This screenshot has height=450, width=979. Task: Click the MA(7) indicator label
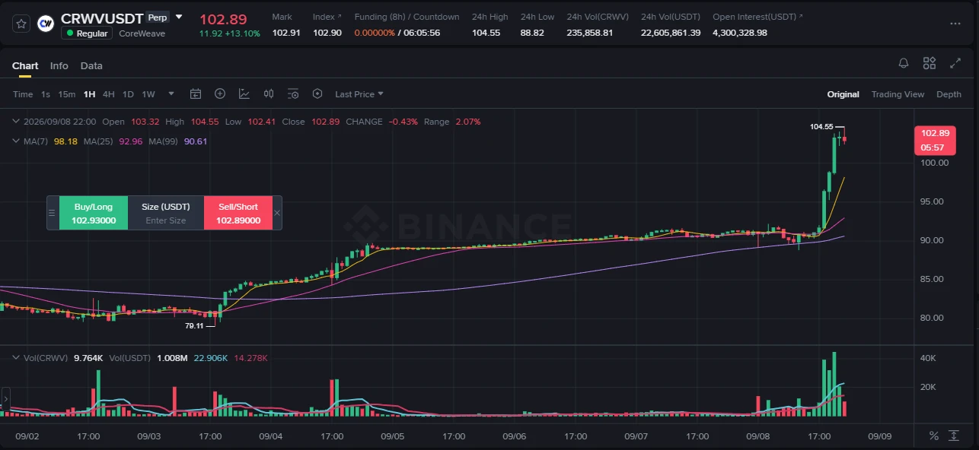click(37, 141)
